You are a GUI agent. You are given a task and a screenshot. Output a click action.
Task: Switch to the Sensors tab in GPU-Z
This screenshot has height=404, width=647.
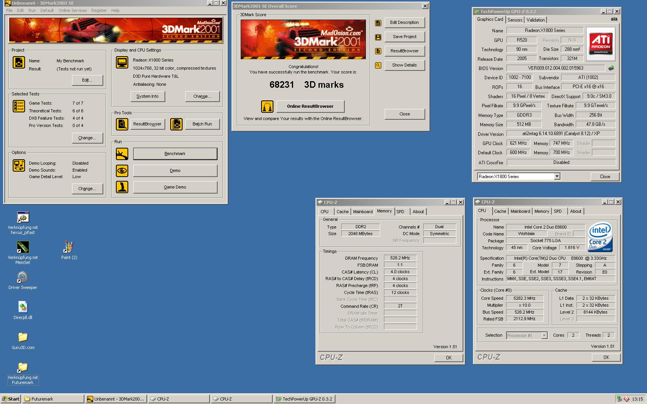click(x=515, y=20)
